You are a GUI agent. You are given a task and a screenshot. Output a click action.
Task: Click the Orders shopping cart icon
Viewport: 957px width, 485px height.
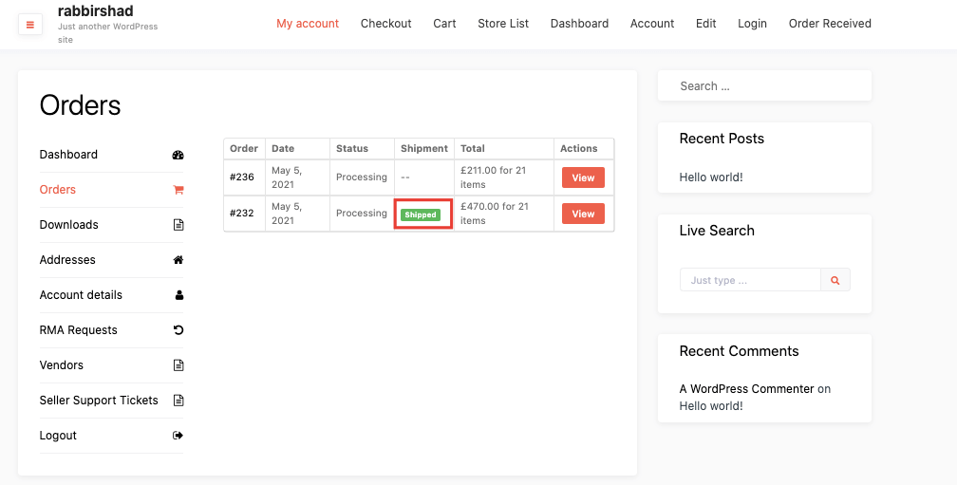tap(178, 190)
